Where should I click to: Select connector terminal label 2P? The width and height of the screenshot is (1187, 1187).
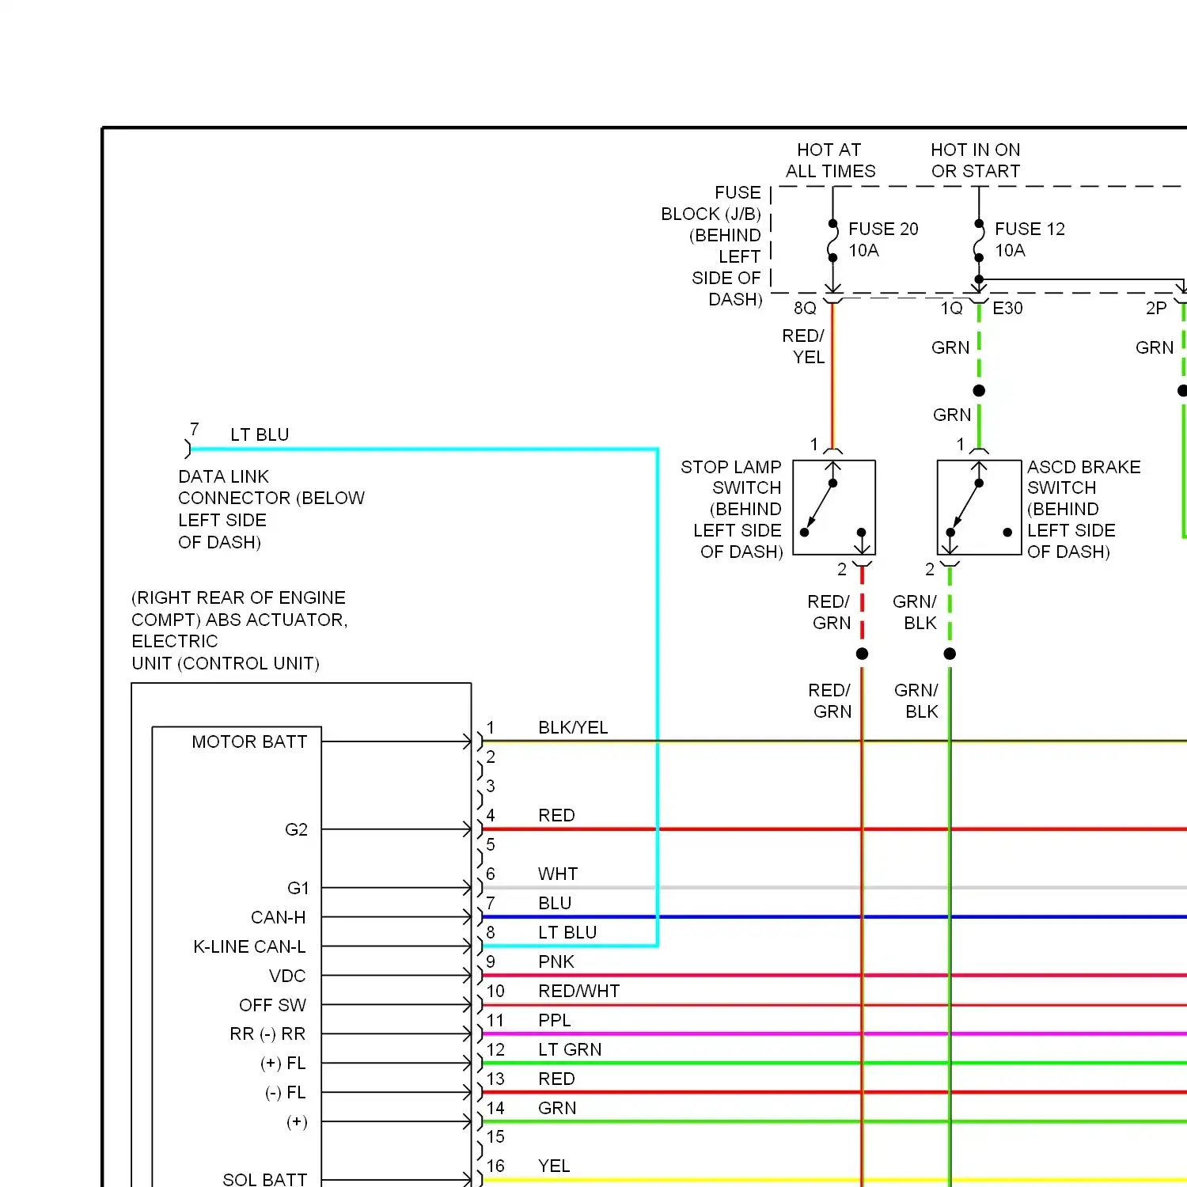pos(1156,309)
